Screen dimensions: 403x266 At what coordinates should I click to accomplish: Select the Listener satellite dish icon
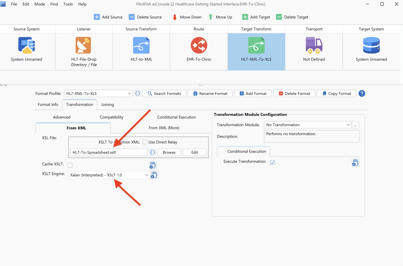pos(83,45)
